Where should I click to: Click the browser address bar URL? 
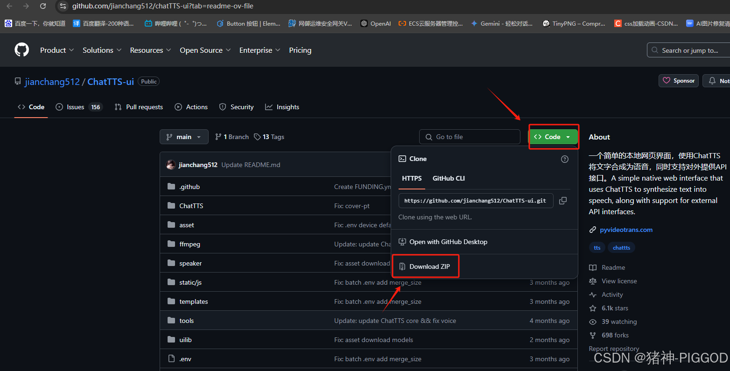tap(162, 6)
